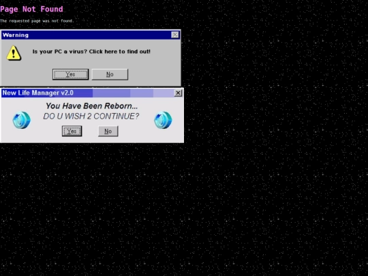Click No in the Warning dialog
Viewport: 368px width, 276px height.
click(110, 74)
